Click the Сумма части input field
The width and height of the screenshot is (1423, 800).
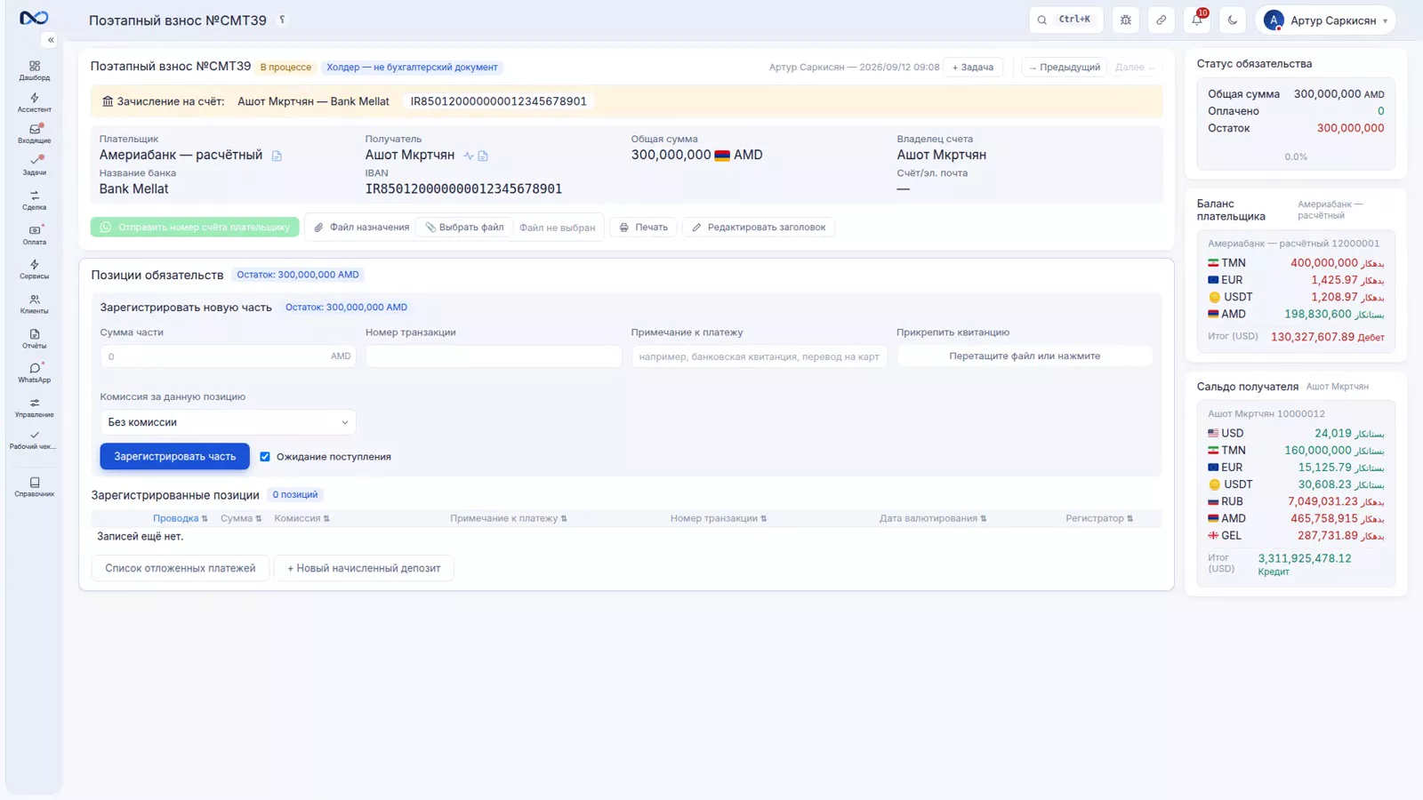(228, 356)
